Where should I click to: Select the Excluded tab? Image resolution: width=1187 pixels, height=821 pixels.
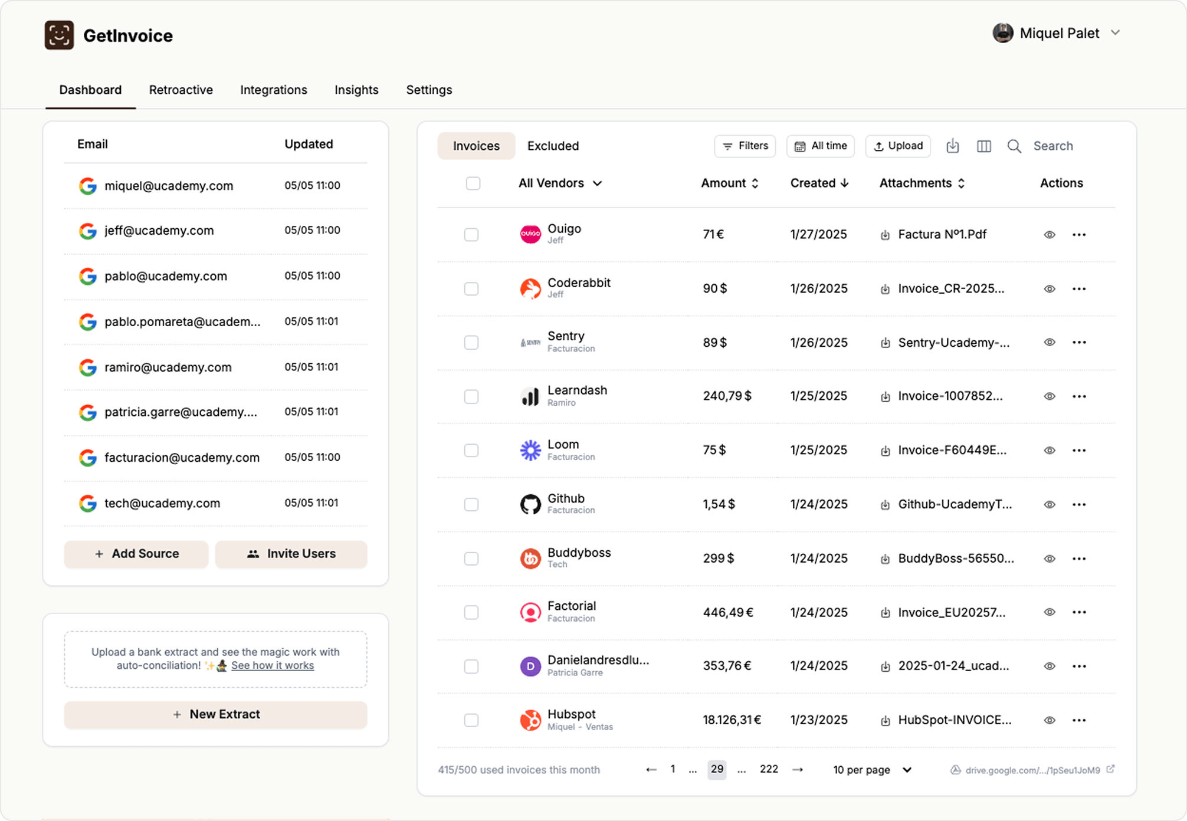(553, 146)
